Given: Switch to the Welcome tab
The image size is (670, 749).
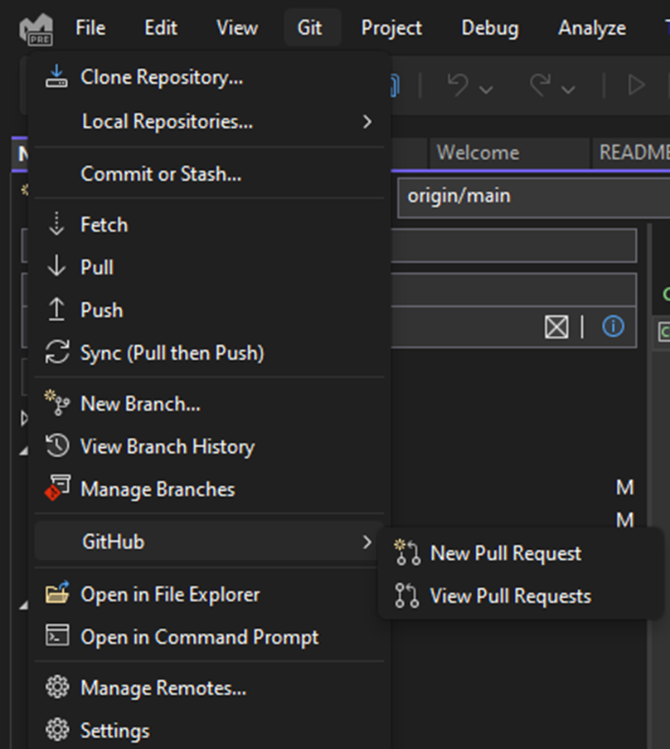Looking at the screenshot, I should 478,153.
